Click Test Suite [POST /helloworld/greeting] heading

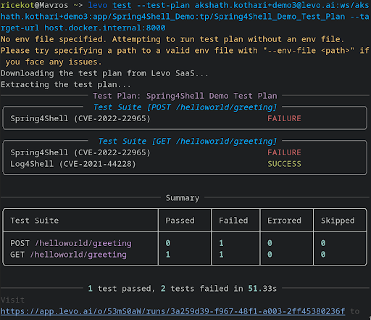[x=185, y=107]
